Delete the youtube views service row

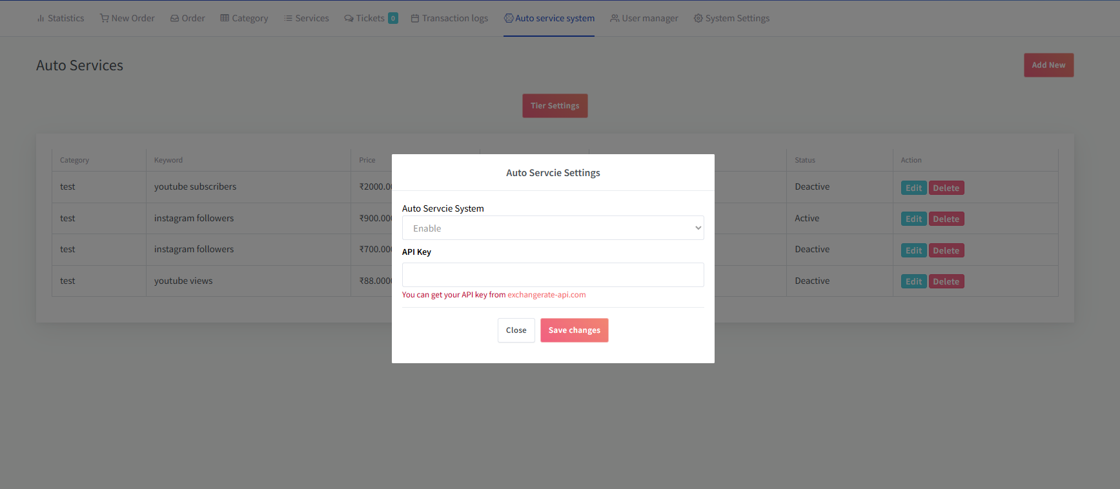(946, 281)
